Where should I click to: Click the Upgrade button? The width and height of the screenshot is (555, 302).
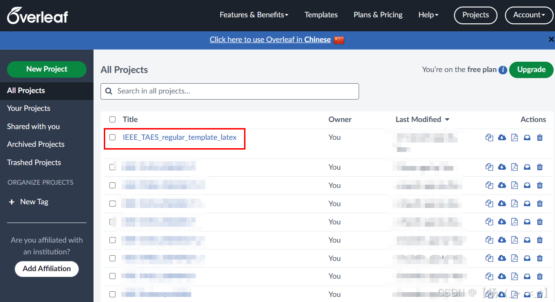tap(531, 70)
